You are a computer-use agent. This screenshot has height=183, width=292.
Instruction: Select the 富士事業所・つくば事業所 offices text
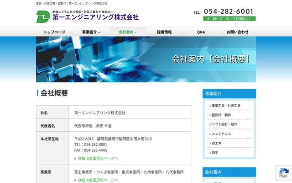129,172
